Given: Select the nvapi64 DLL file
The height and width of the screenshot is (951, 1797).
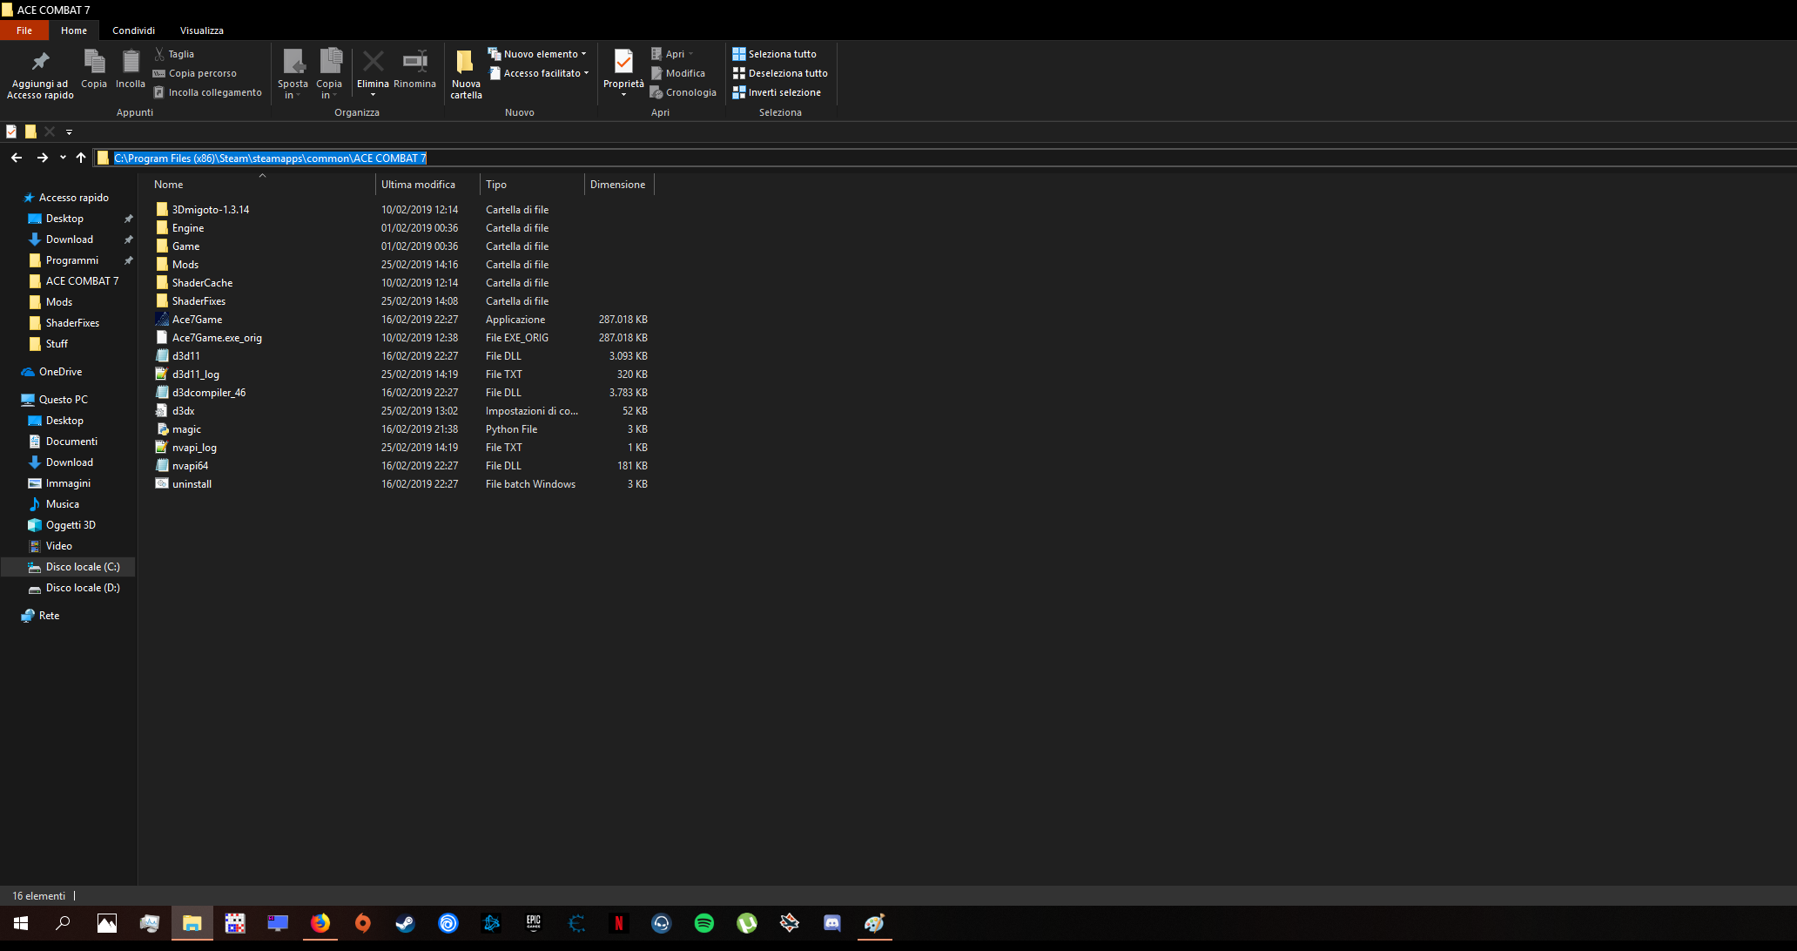Looking at the screenshot, I should tap(190, 466).
